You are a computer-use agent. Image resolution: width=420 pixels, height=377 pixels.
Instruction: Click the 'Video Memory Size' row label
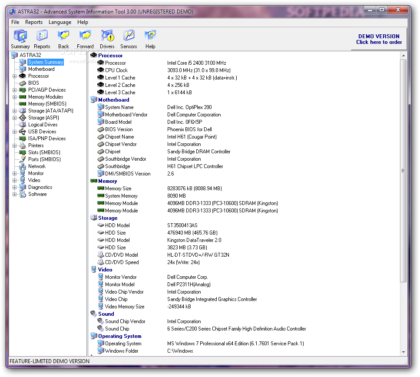[x=125, y=307]
